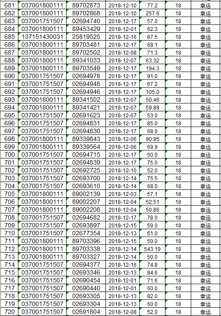The height and width of the screenshot is (316, 221).
Task: Click amount 257.6 in row 682
Action: pyautogui.click(x=152, y=13)
